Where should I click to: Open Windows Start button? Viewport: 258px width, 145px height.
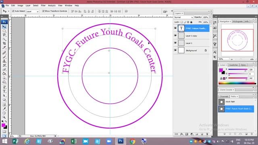[4, 141]
